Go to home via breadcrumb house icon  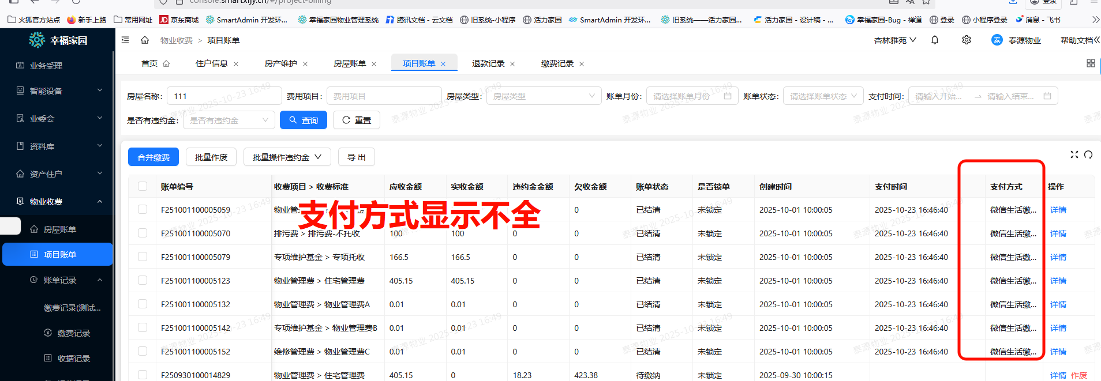(145, 40)
